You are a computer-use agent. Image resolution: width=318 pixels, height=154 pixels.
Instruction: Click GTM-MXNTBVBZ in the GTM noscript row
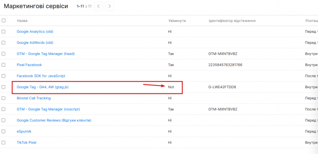coord(223,109)
